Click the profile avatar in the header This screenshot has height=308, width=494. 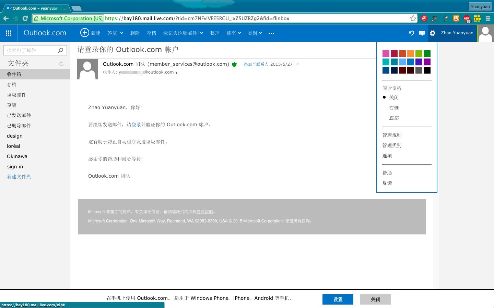coord(485,33)
